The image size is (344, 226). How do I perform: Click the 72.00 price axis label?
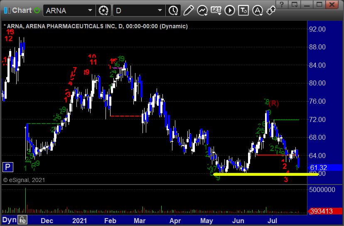tap(317, 119)
